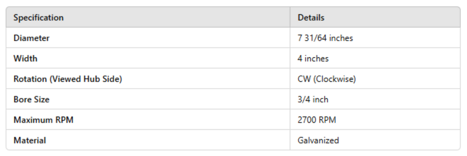Viewport: 467px width, 156px height.
Task: Click the Galvanized material value
Action: [x=318, y=140]
